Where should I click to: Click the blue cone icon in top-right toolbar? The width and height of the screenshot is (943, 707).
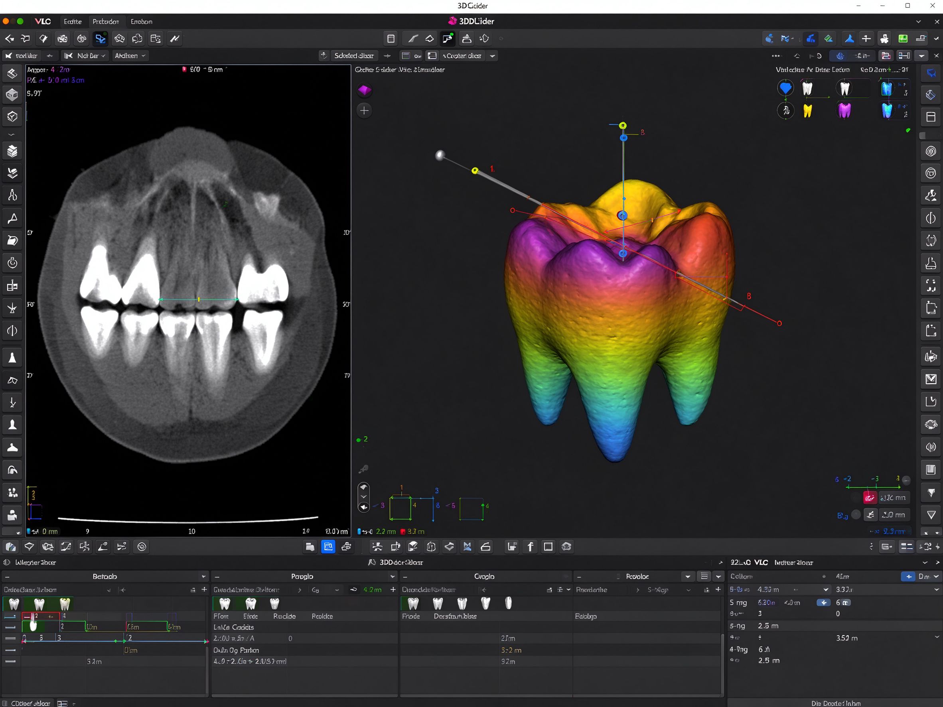tap(849, 39)
